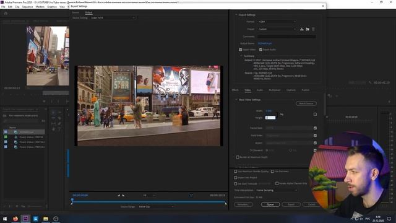The height and width of the screenshot is (223, 396).
Task: Open the Publish tab
Action: 305,90
